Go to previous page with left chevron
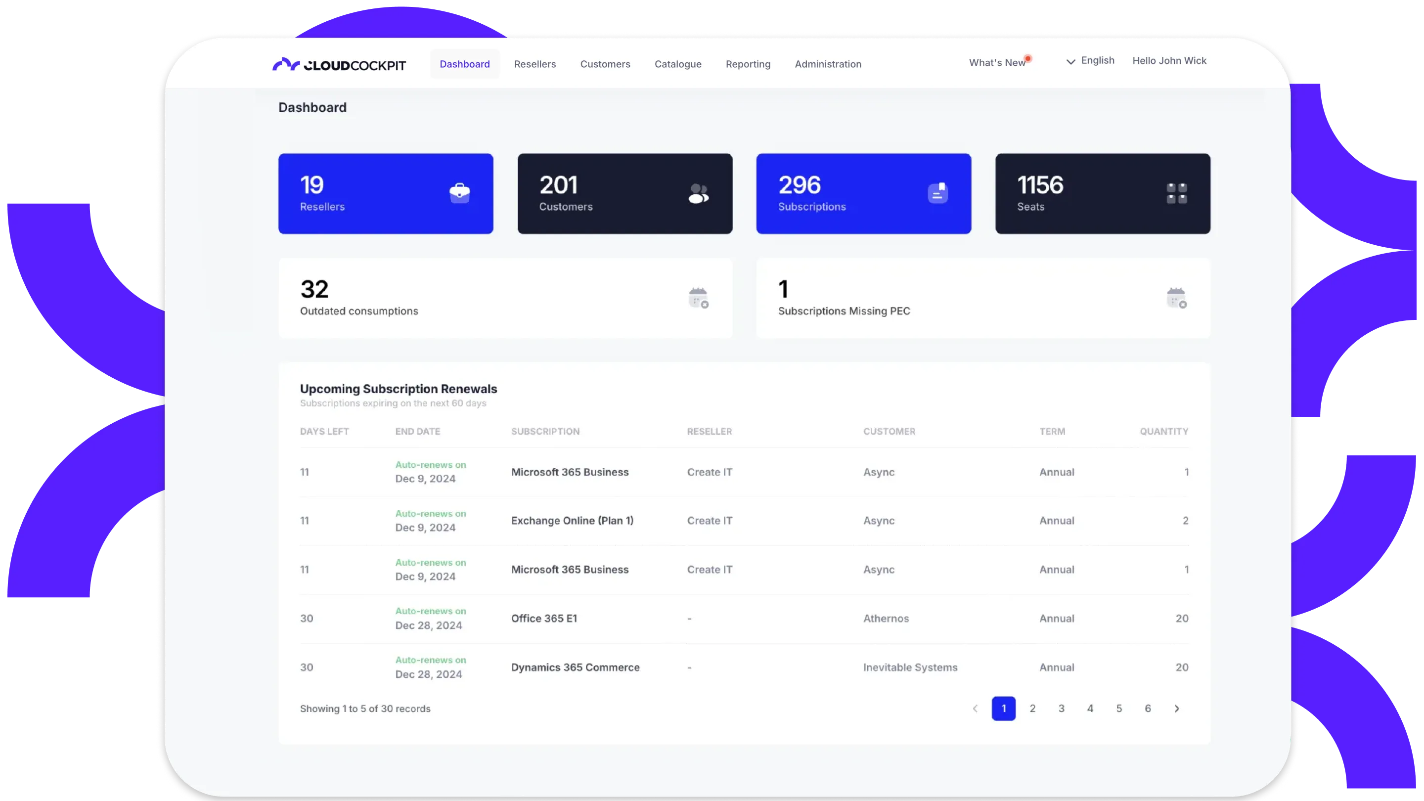The height and width of the screenshot is (801, 1424). pyautogui.click(x=975, y=709)
